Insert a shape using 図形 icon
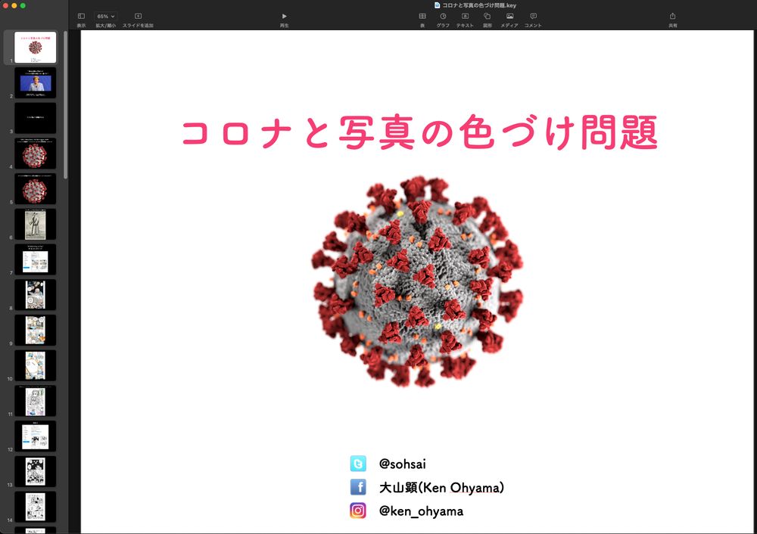Viewport: 757px width, 534px height. tap(487, 17)
